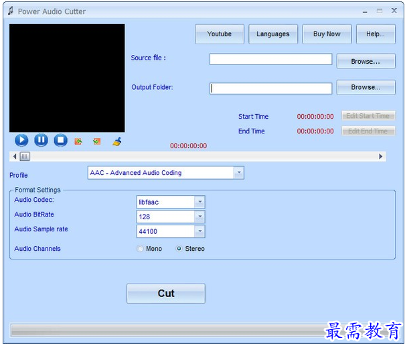Screen dimensions: 407x352
Task: Click the broom clear icon
Action: click(116, 141)
